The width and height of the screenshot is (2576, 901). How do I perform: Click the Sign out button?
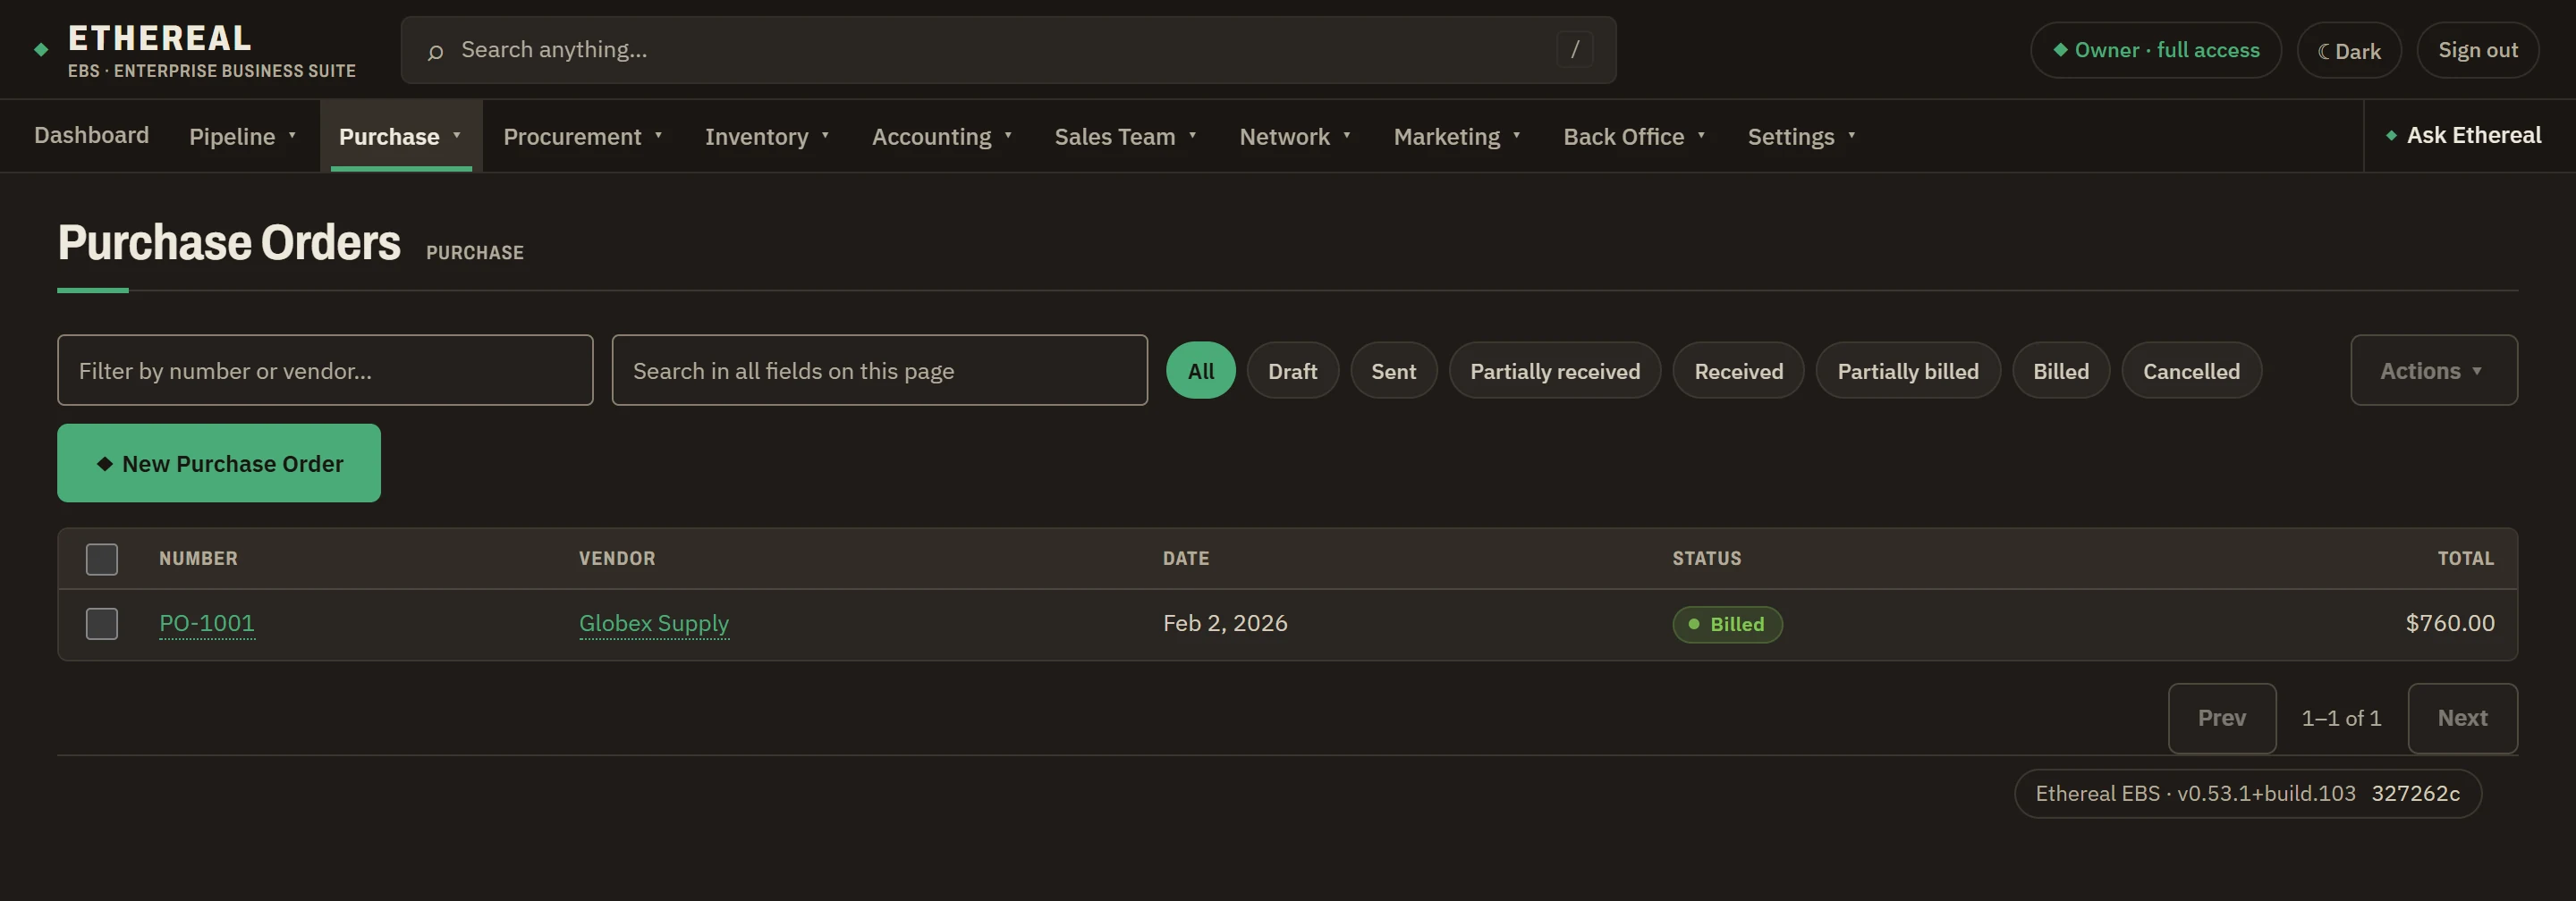tap(2477, 50)
